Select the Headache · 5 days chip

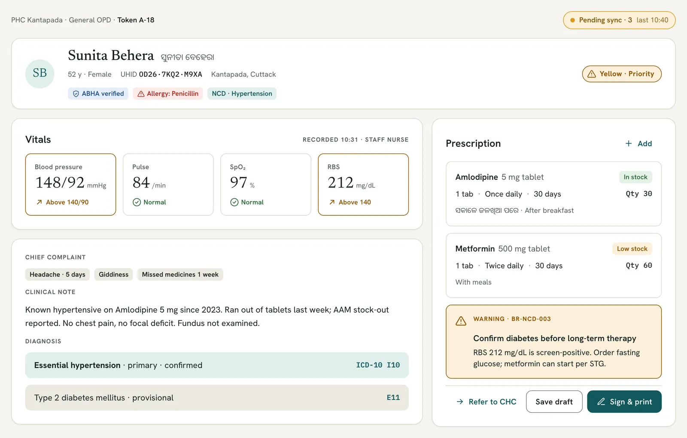click(58, 275)
